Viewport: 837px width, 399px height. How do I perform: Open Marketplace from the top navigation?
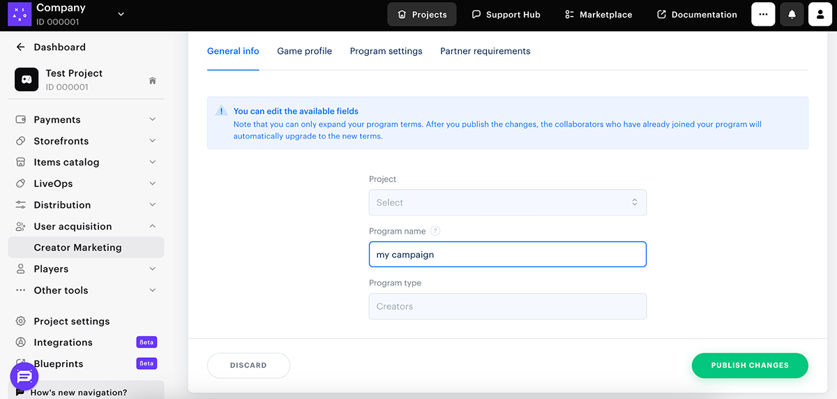pos(598,15)
